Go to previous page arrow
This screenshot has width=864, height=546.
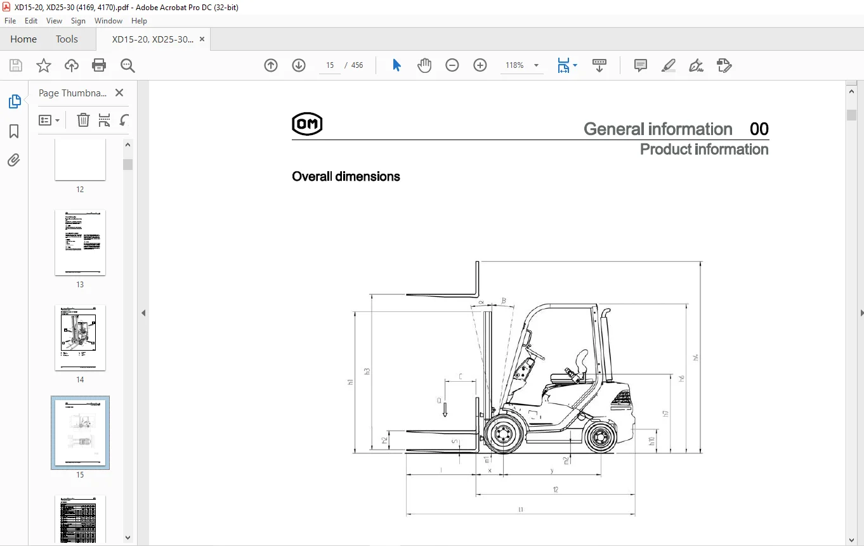pyautogui.click(x=271, y=65)
